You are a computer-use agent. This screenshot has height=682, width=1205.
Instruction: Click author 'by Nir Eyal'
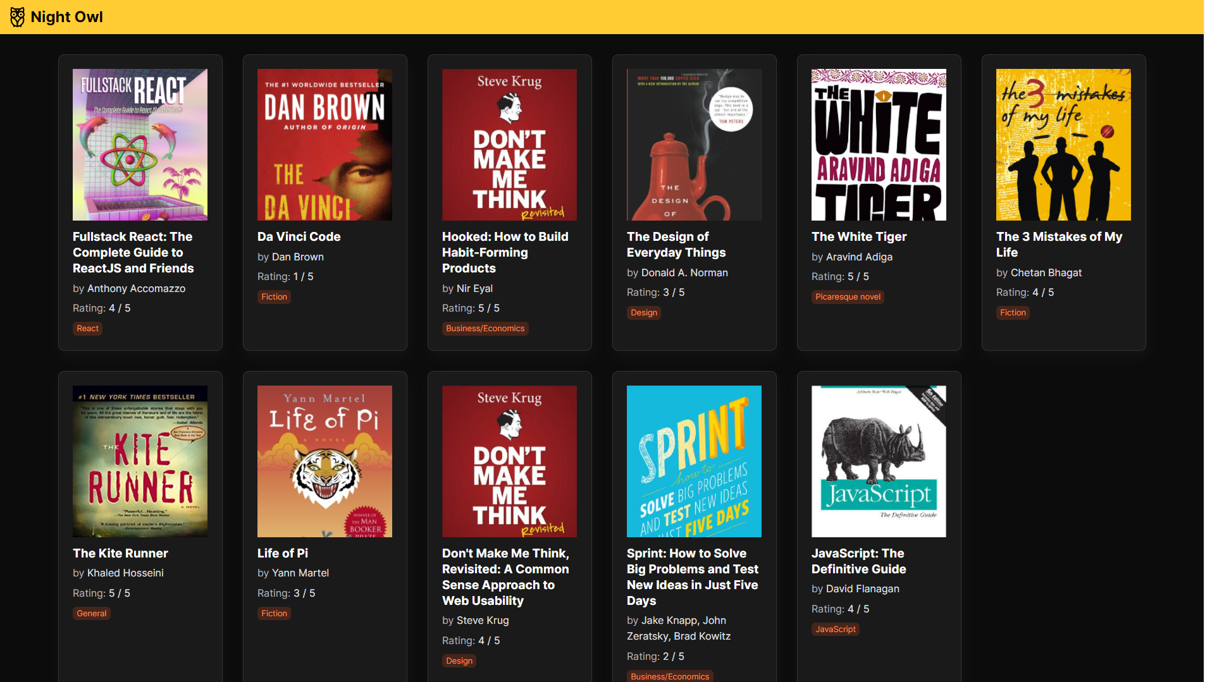(467, 289)
